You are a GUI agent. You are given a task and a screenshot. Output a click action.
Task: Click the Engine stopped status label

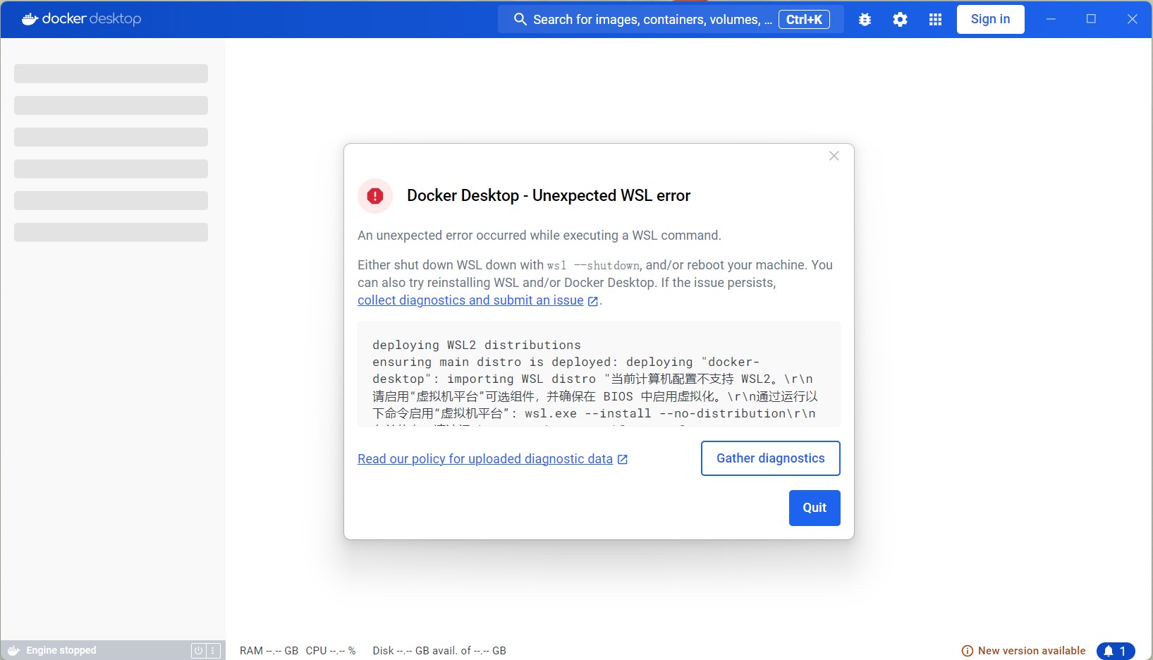click(61, 650)
